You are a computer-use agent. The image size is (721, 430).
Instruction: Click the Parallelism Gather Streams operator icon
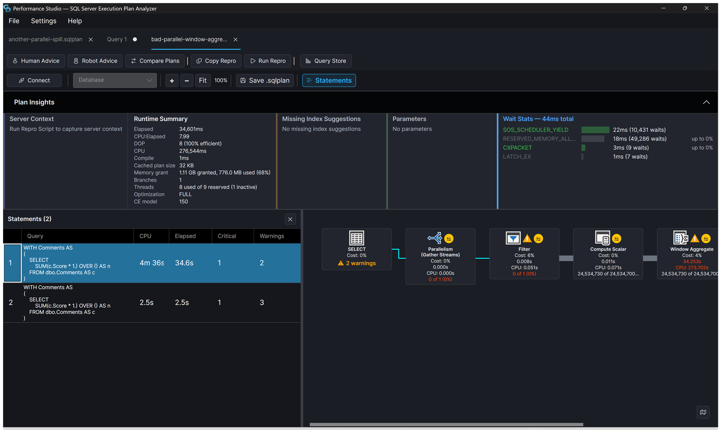(x=434, y=238)
